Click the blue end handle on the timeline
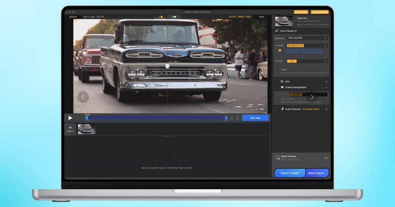The height and width of the screenshot is (207, 395). click(x=226, y=118)
